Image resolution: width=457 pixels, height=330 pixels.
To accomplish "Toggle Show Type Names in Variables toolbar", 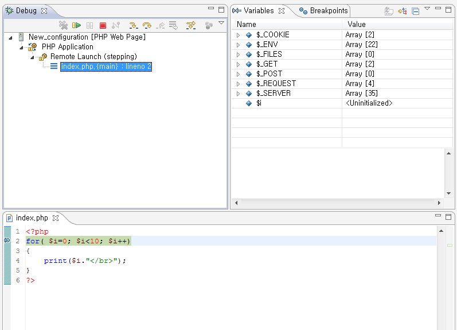I will (389, 11).
